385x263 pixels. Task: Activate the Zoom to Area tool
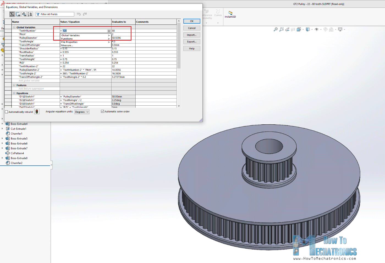pyautogui.click(x=282, y=29)
